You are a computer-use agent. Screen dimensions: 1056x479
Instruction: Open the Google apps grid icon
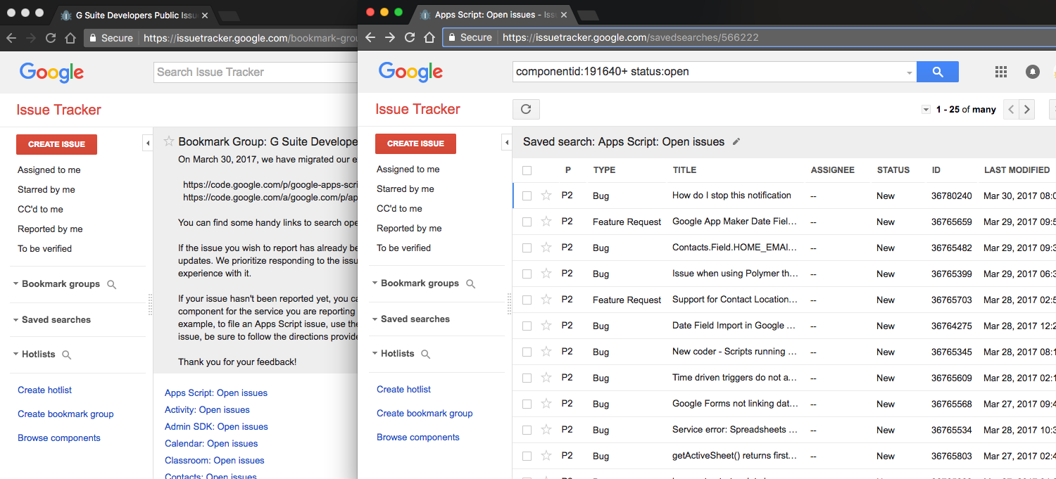pyautogui.click(x=1001, y=72)
